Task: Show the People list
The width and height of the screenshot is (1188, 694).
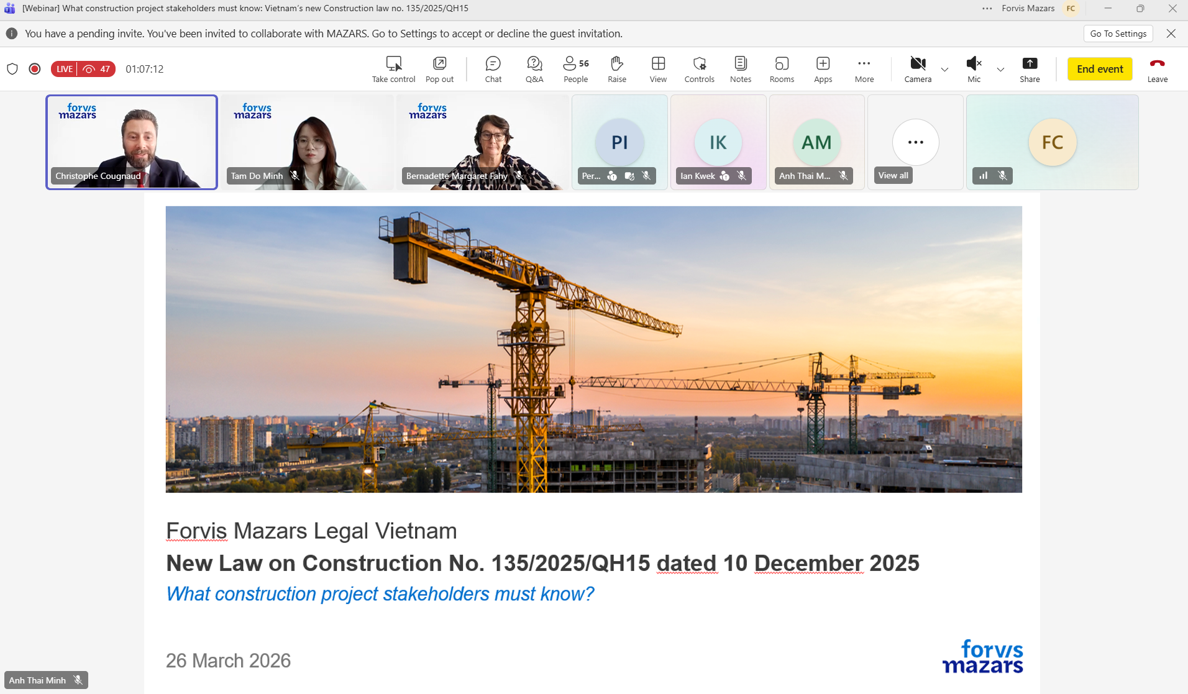Action: pos(575,68)
